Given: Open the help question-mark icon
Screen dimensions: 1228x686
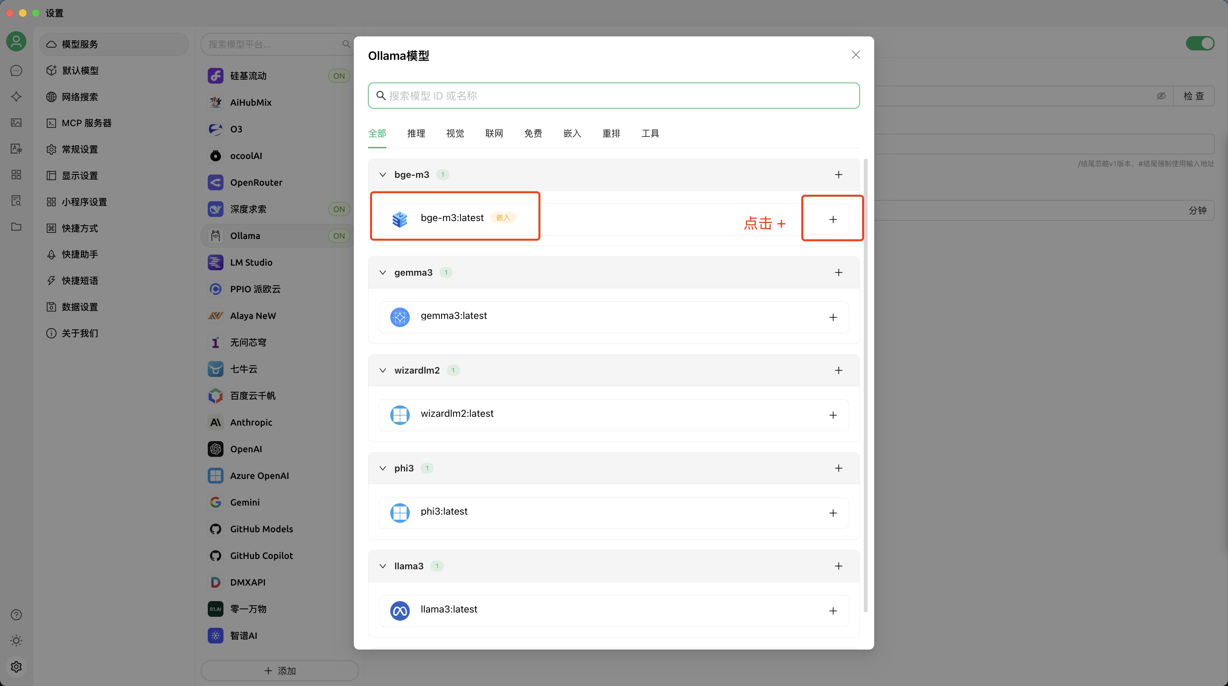Looking at the screenshot, I should 16,614.
